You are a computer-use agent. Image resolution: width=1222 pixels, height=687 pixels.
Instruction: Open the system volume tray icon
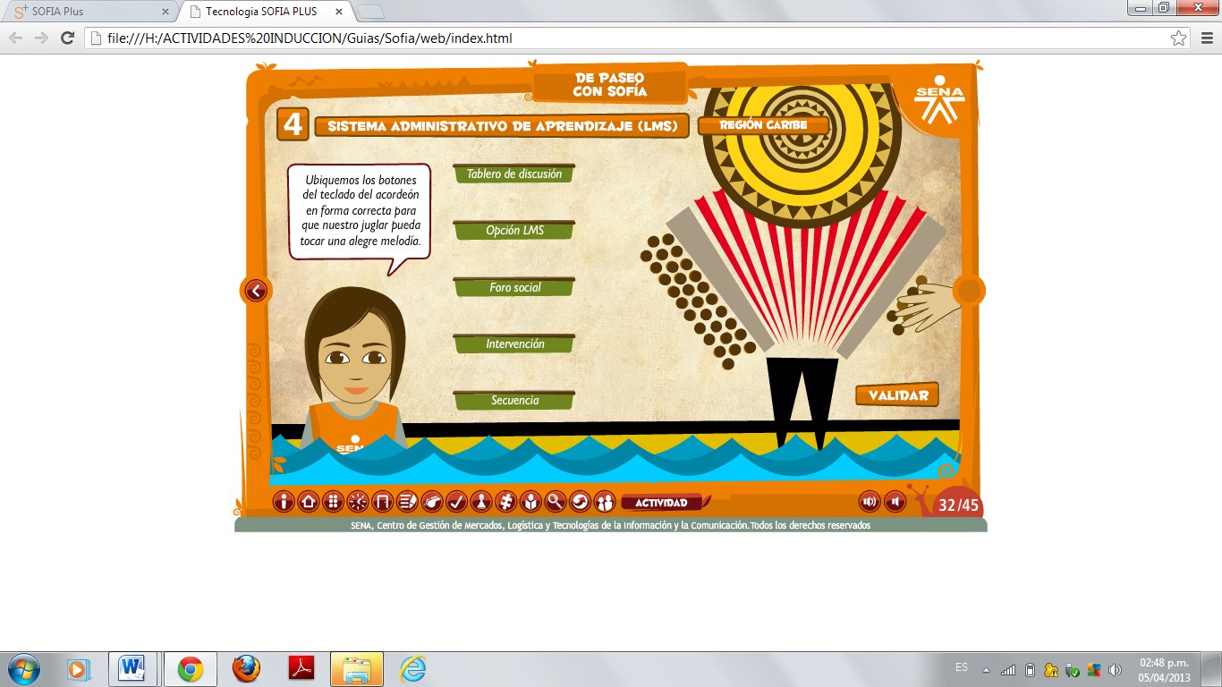tap(1116, 670)
